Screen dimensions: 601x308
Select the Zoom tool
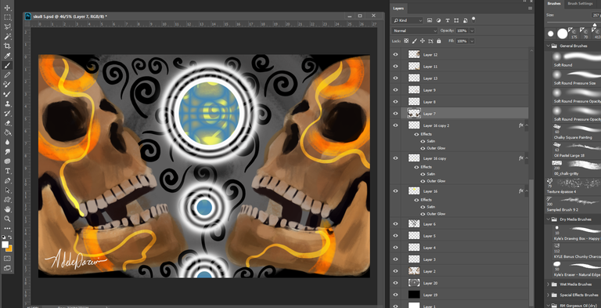coord(7,219)
